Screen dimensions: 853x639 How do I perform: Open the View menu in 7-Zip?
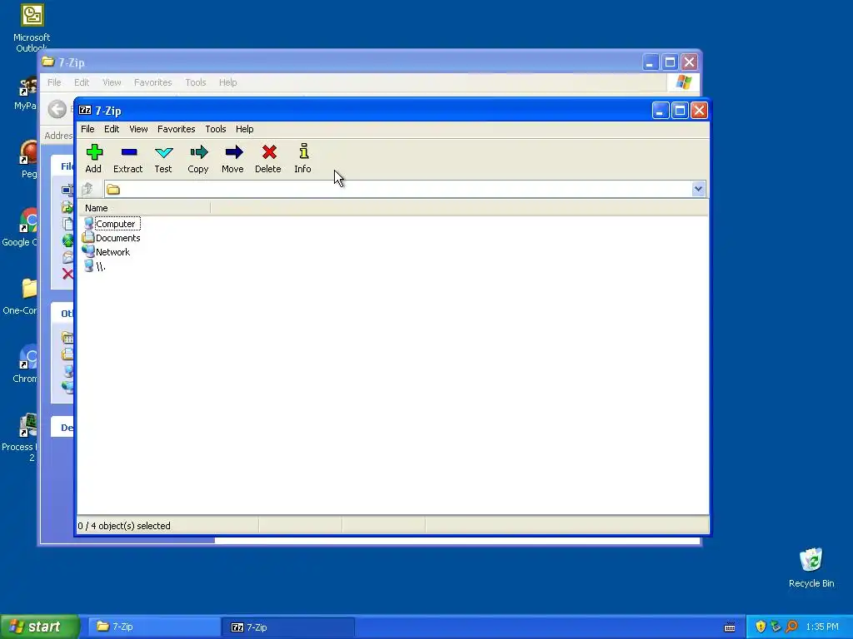[x=138, y=129]
